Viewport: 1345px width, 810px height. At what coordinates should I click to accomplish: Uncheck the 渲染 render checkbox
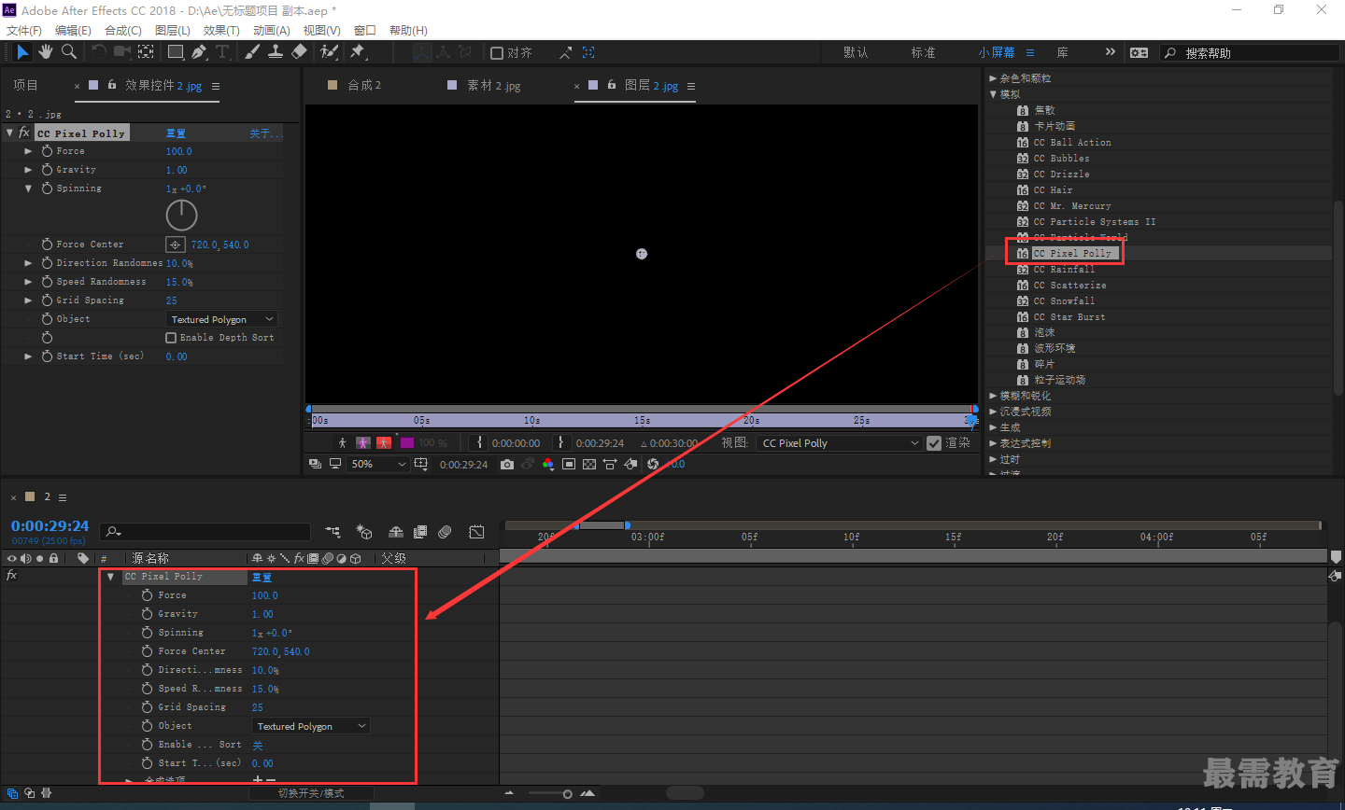(934, 443)
